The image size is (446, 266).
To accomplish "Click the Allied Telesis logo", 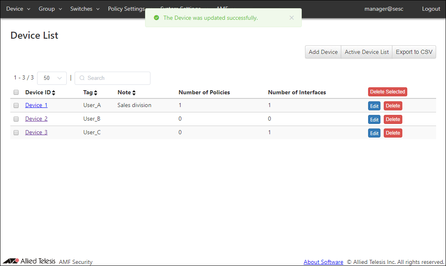I will pos(29,261).
